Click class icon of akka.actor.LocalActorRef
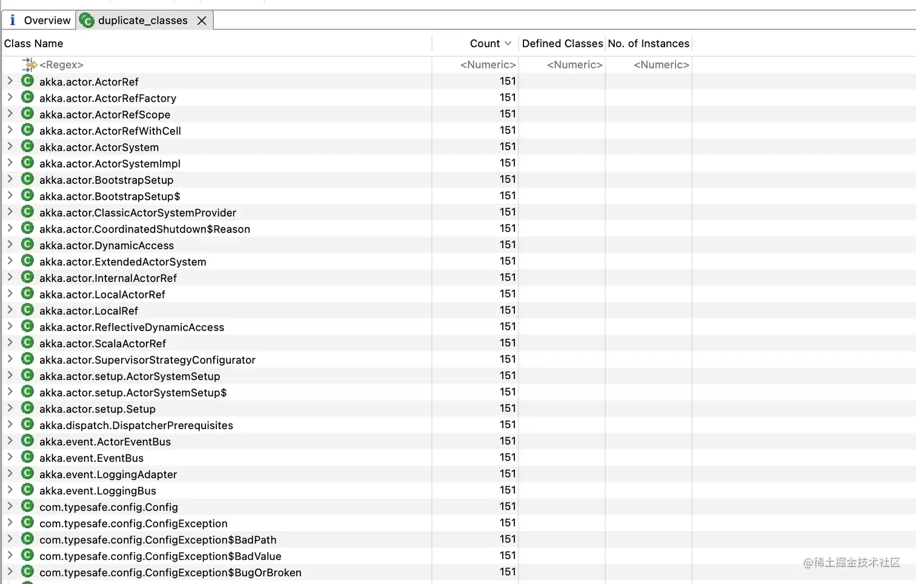Viewport: 916px width, 584px height. coord(27,293)
